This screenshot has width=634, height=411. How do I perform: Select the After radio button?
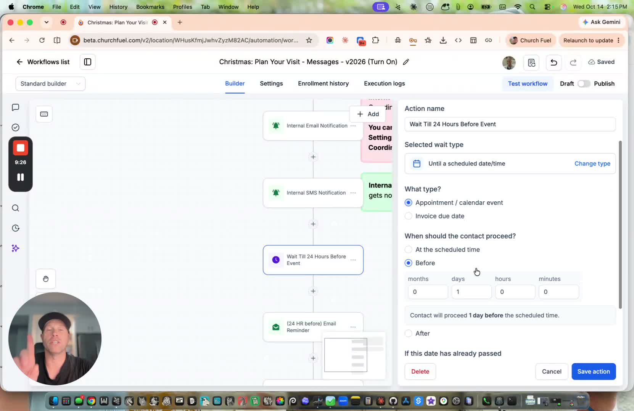coord(408,333)
